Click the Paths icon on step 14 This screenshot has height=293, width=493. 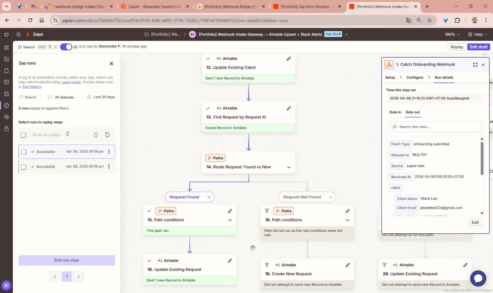215,158
